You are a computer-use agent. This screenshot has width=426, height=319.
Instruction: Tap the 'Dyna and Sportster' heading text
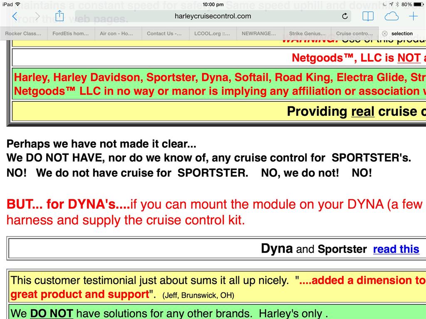pos(314,249)
